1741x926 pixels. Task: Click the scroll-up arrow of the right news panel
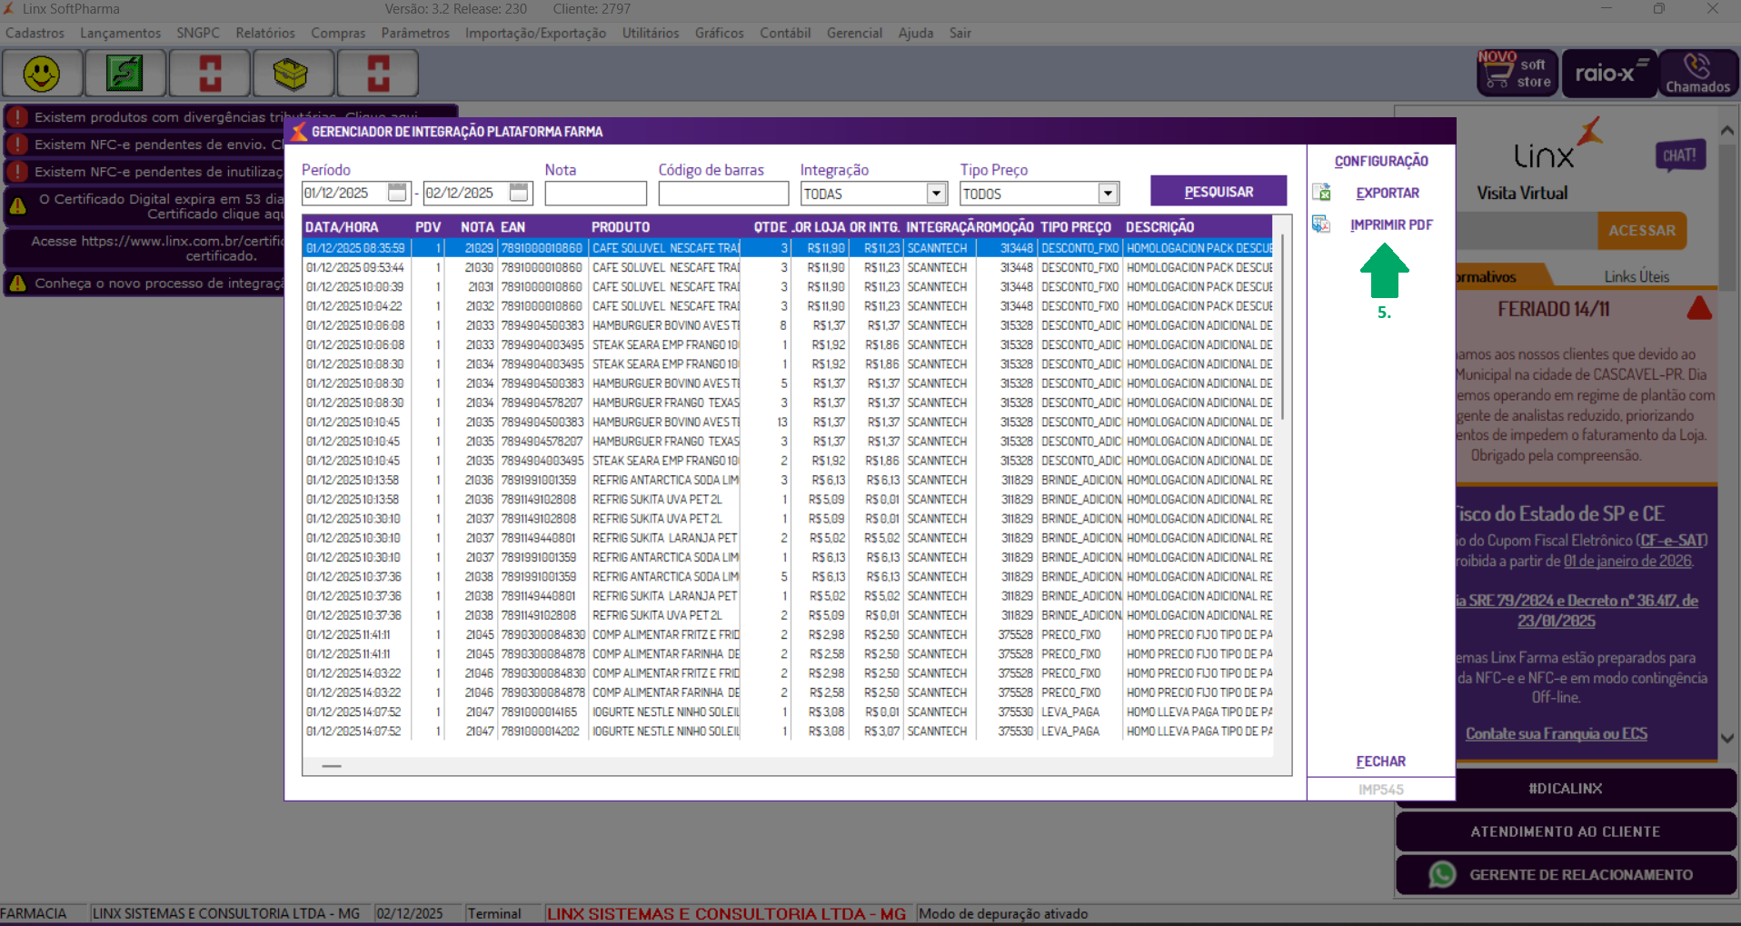point(1726,131)
